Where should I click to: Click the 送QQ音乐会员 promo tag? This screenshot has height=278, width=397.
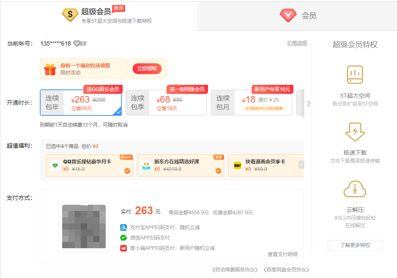[103, 89]
